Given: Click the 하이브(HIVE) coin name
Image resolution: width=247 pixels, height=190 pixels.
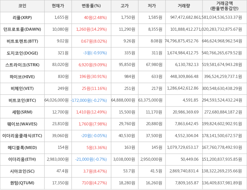Looking at the screenshot, I should pyautogui.click(x=22, y=77).
